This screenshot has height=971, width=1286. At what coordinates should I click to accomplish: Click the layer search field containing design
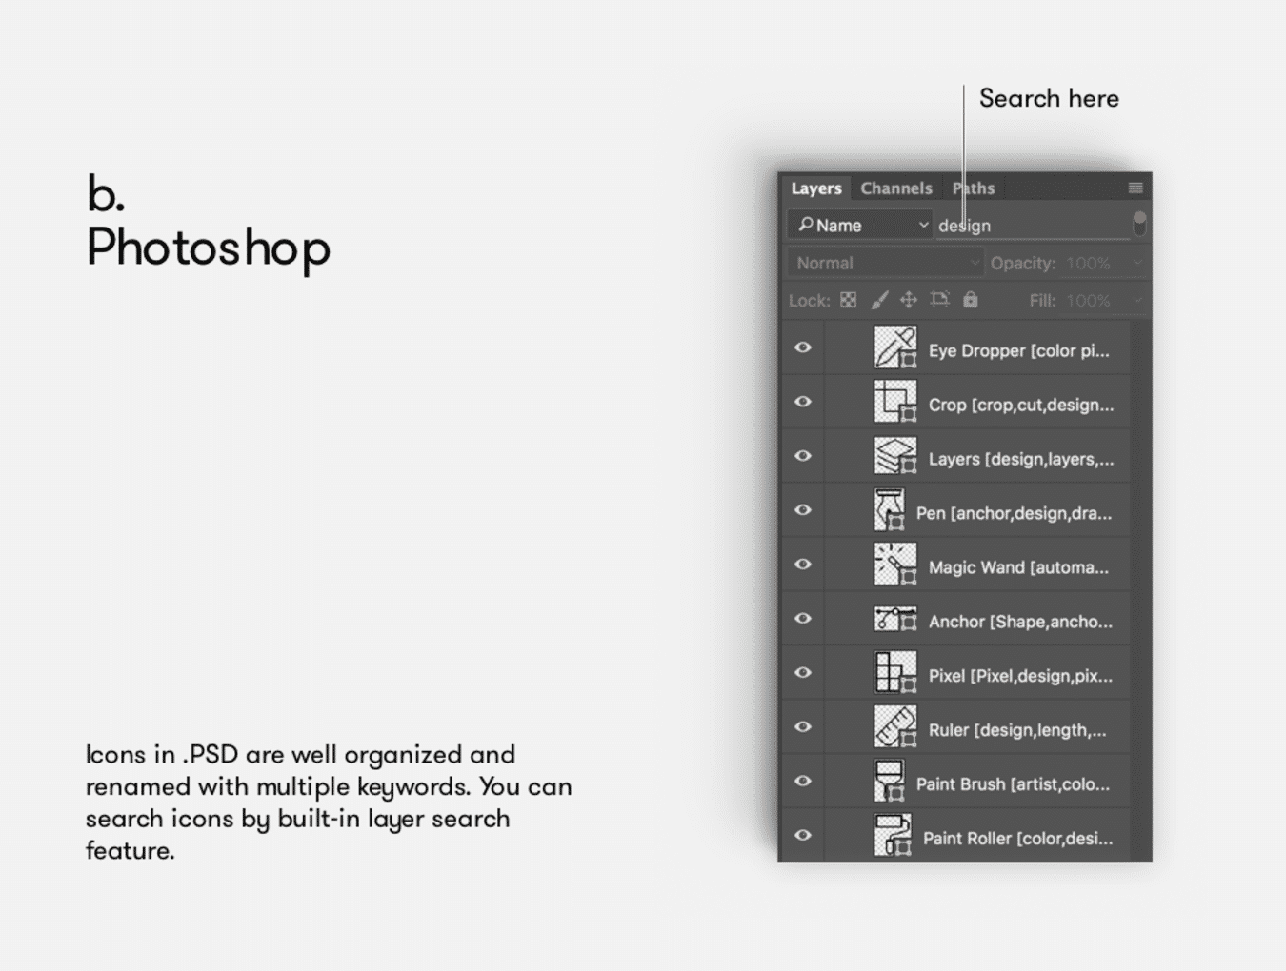(x=1029, y=226)
